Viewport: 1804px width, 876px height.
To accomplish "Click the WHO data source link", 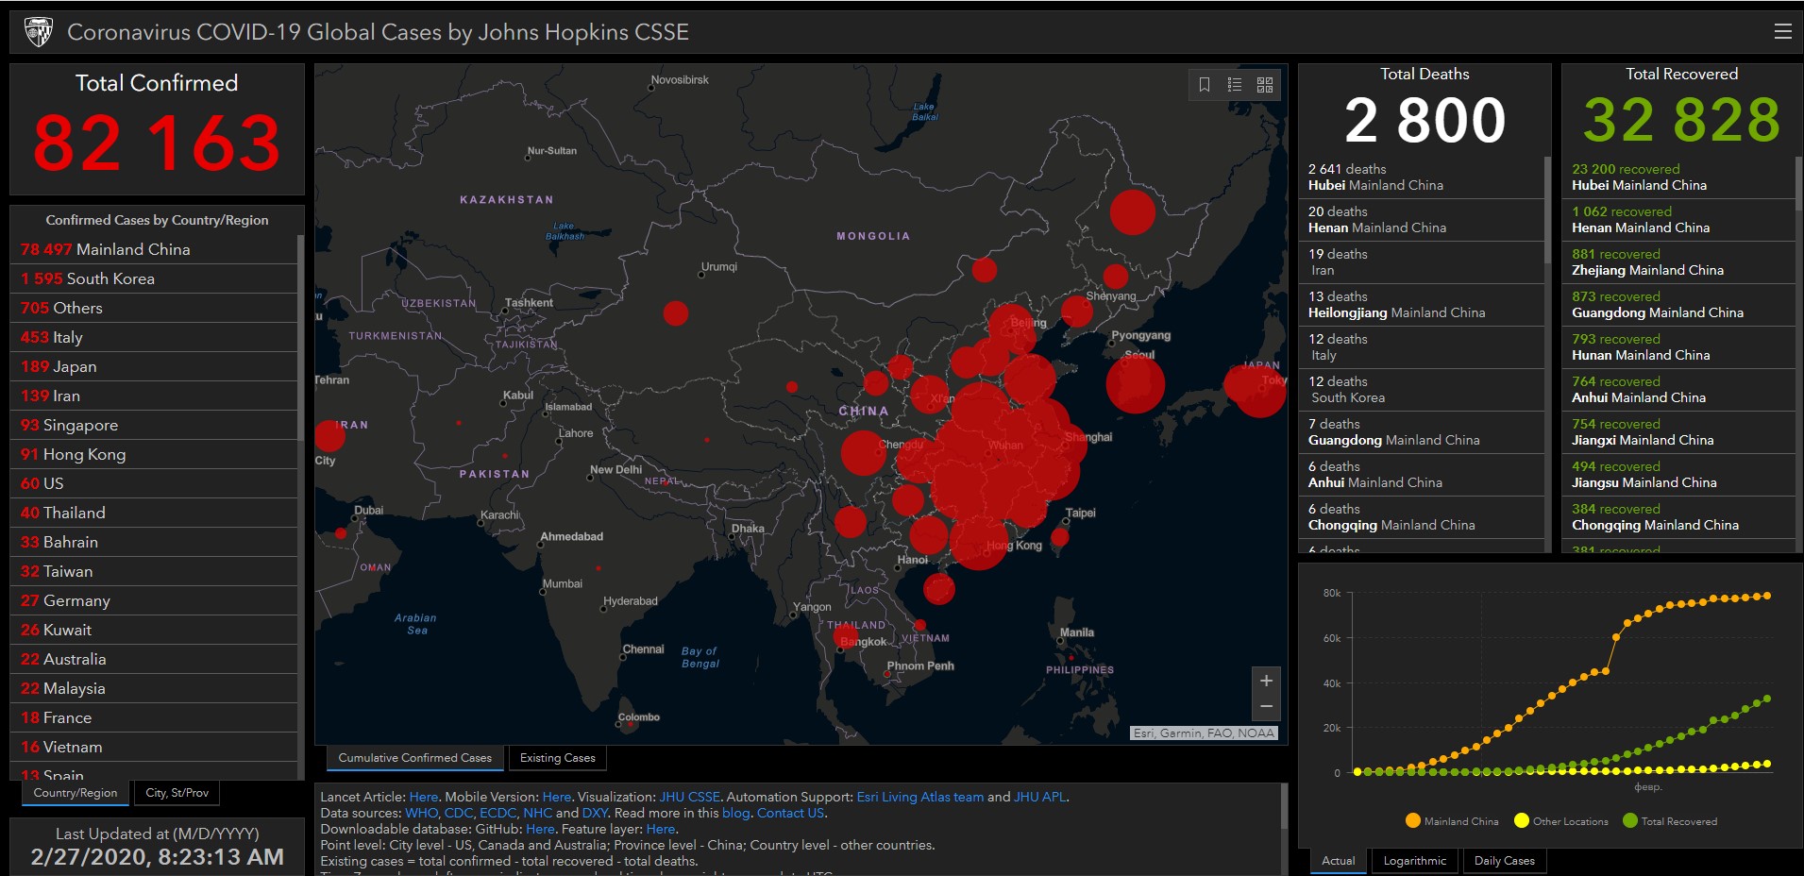I will pyautogui.click(x=421, y=813).
